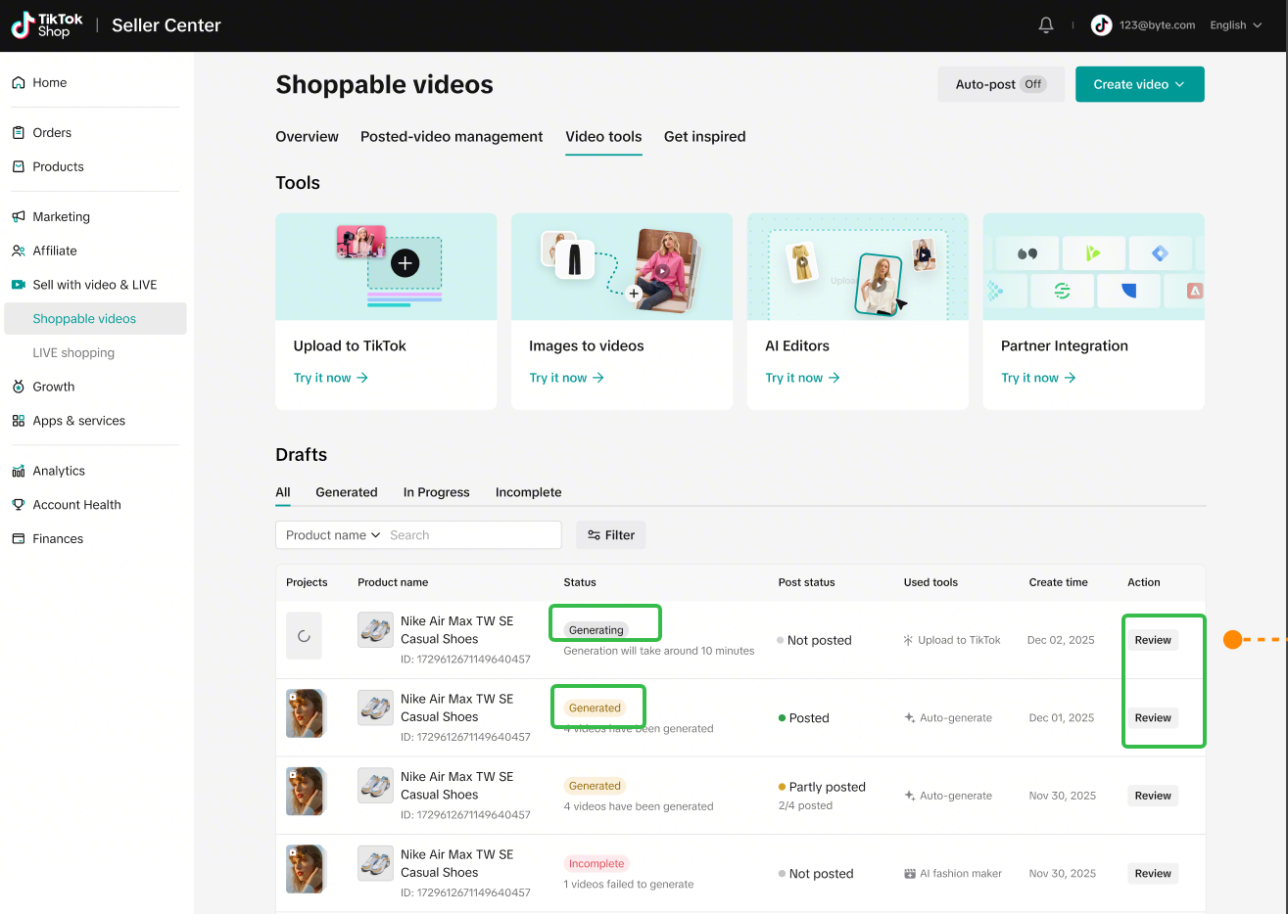
Task: Click the Filter button
Action: pyautogui.click(x=611, y=535)
